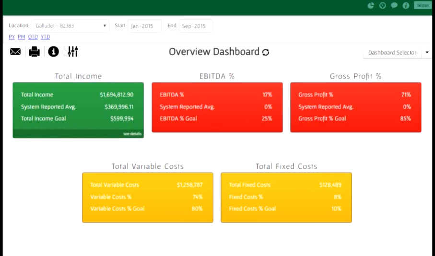Viewport: 435px width, 256px height.
Task: Open the sliders settings icon
Action: pyautogui.click(x=73, y=52)
